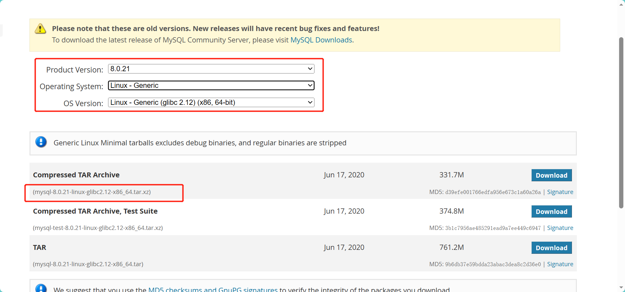Viewport: 625px width, 292px height.
Task: Click the page scrollbar thumb
Action: [621, 122]
